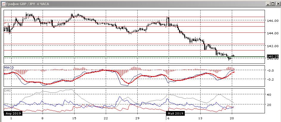The height and width of the screenshot is (122, 281).
Task: Click date 15 on the time axis
Action: (74, 118)
